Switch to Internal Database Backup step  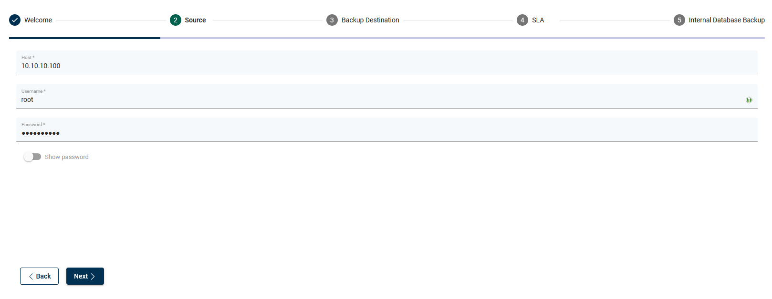pos(726,20)
